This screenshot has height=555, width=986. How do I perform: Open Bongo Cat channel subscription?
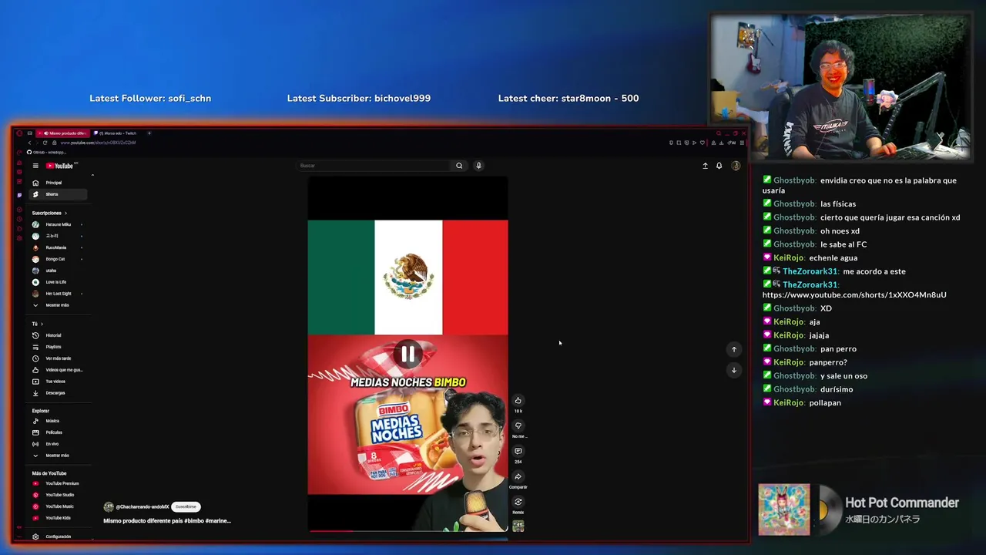pyautogui.click(x=58, y=259)
